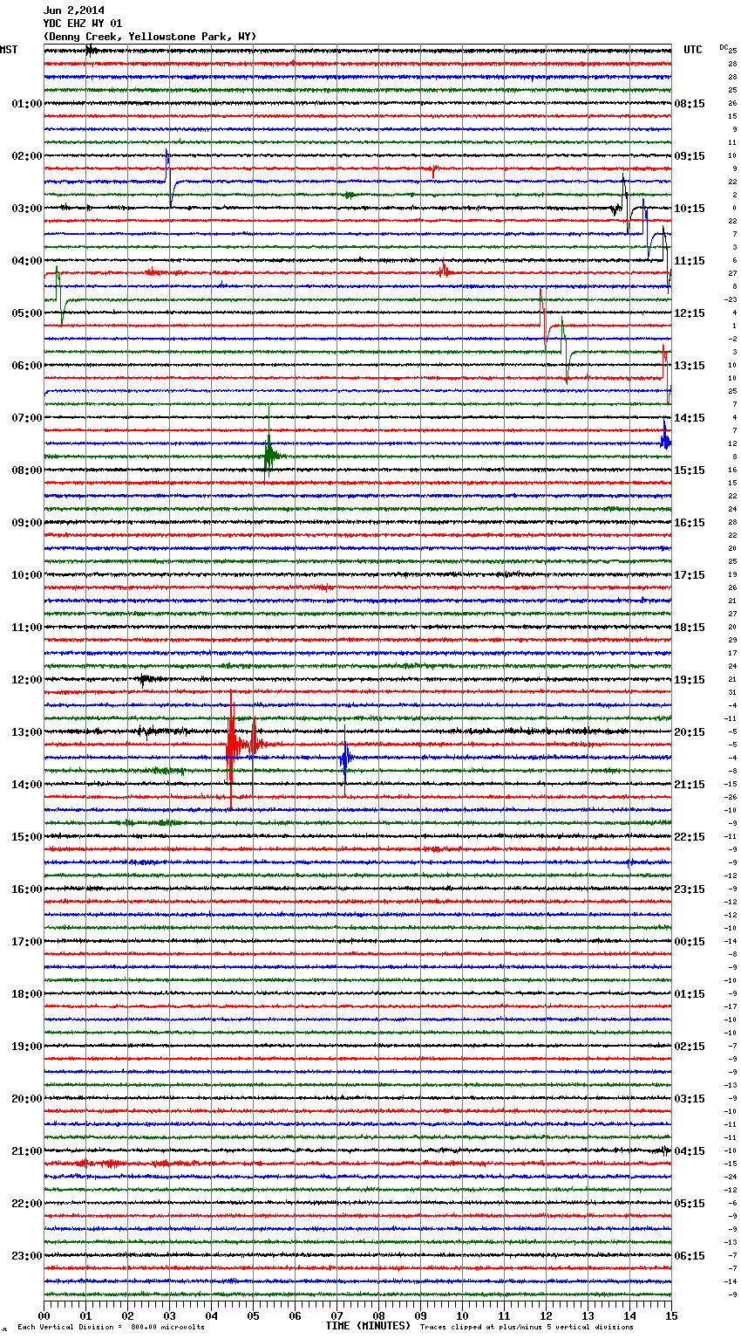741x1339 pixels.
Task: Click the MST timezone label
Action: click(9, 50)
